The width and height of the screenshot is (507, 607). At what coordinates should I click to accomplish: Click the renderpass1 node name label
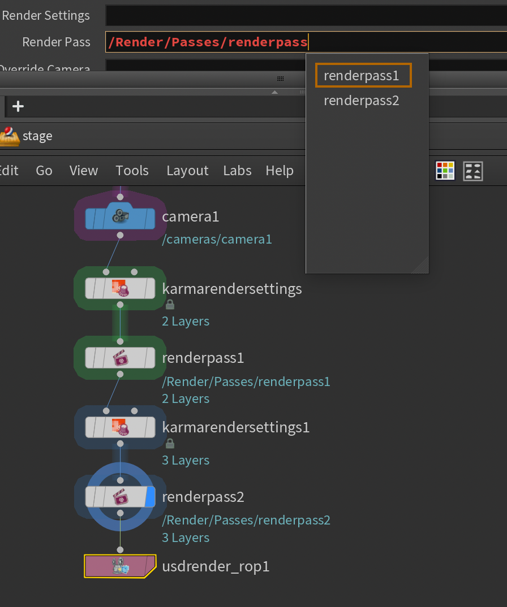click(203, 358)
